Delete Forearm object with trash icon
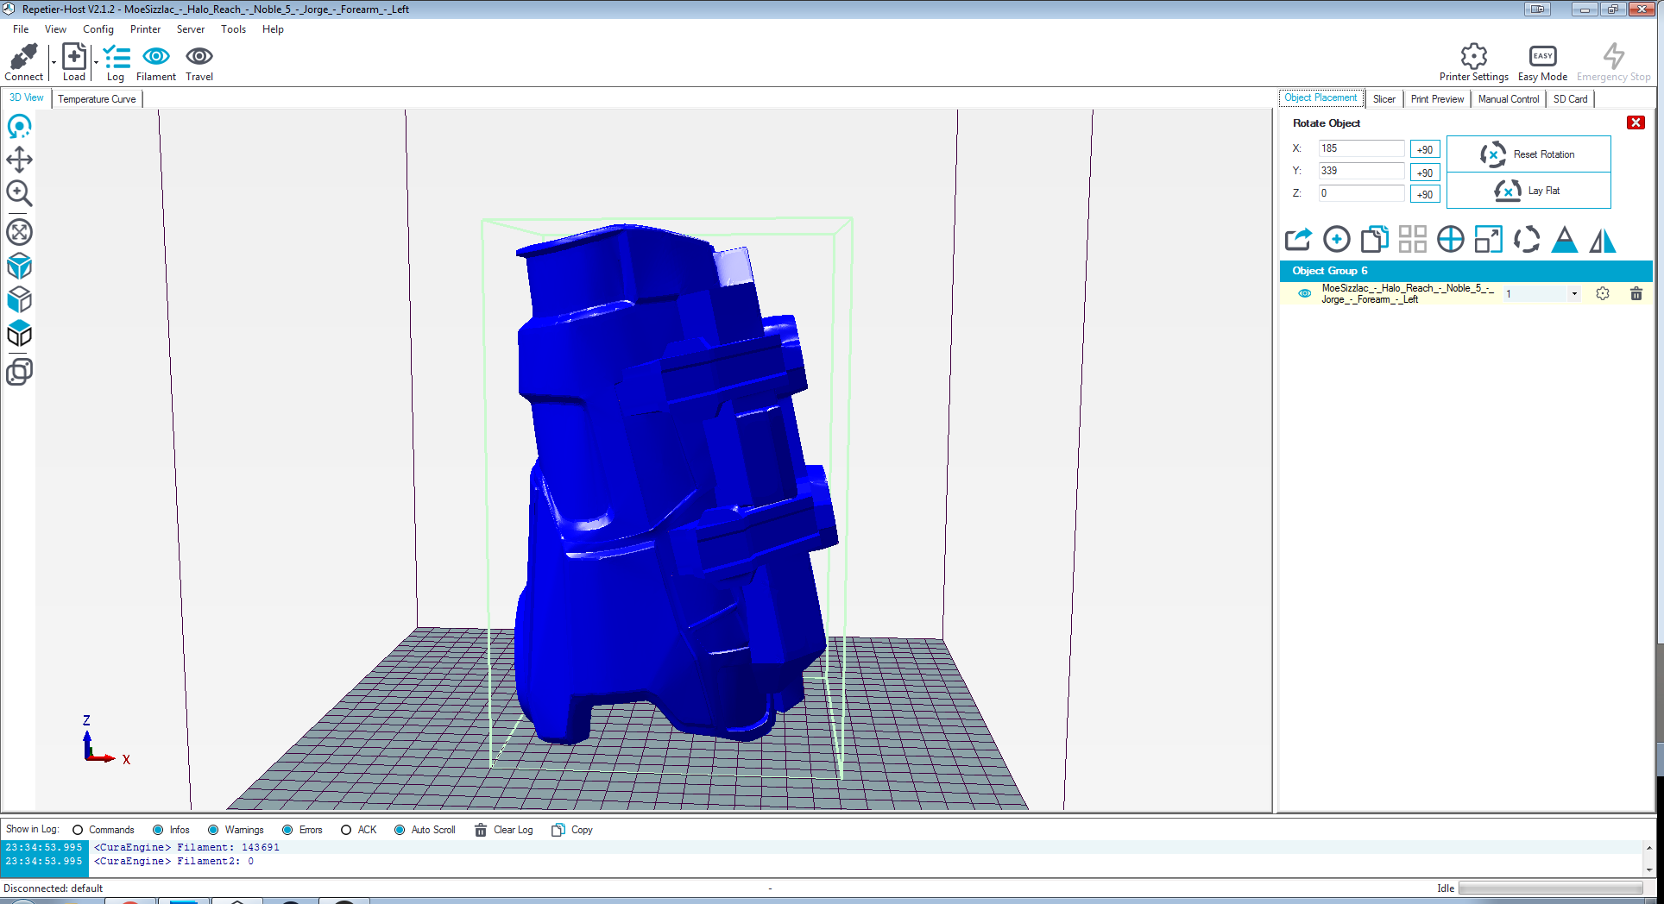 coord(1636,293)
